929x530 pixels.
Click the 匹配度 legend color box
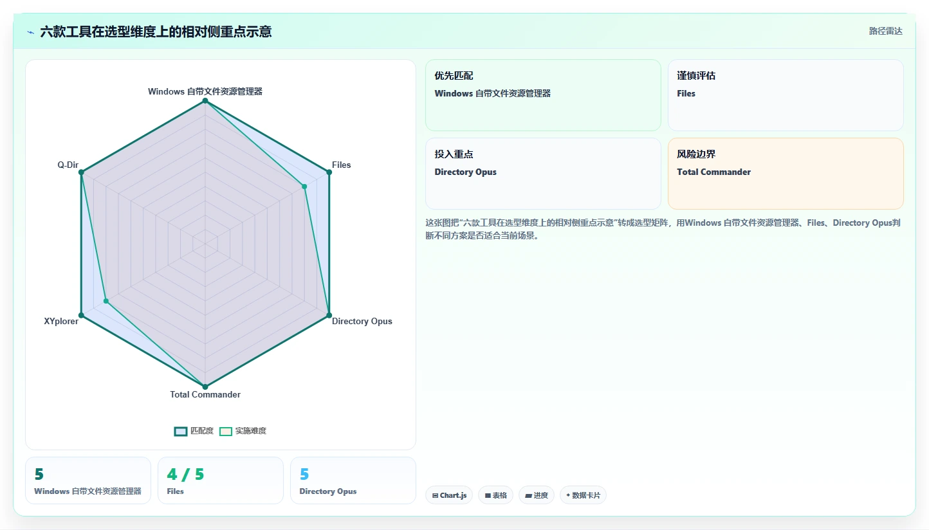181,431
